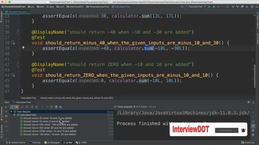Open Event Log in status bar
Viewport: 259px width, 145px height.
tap(248, 143)
